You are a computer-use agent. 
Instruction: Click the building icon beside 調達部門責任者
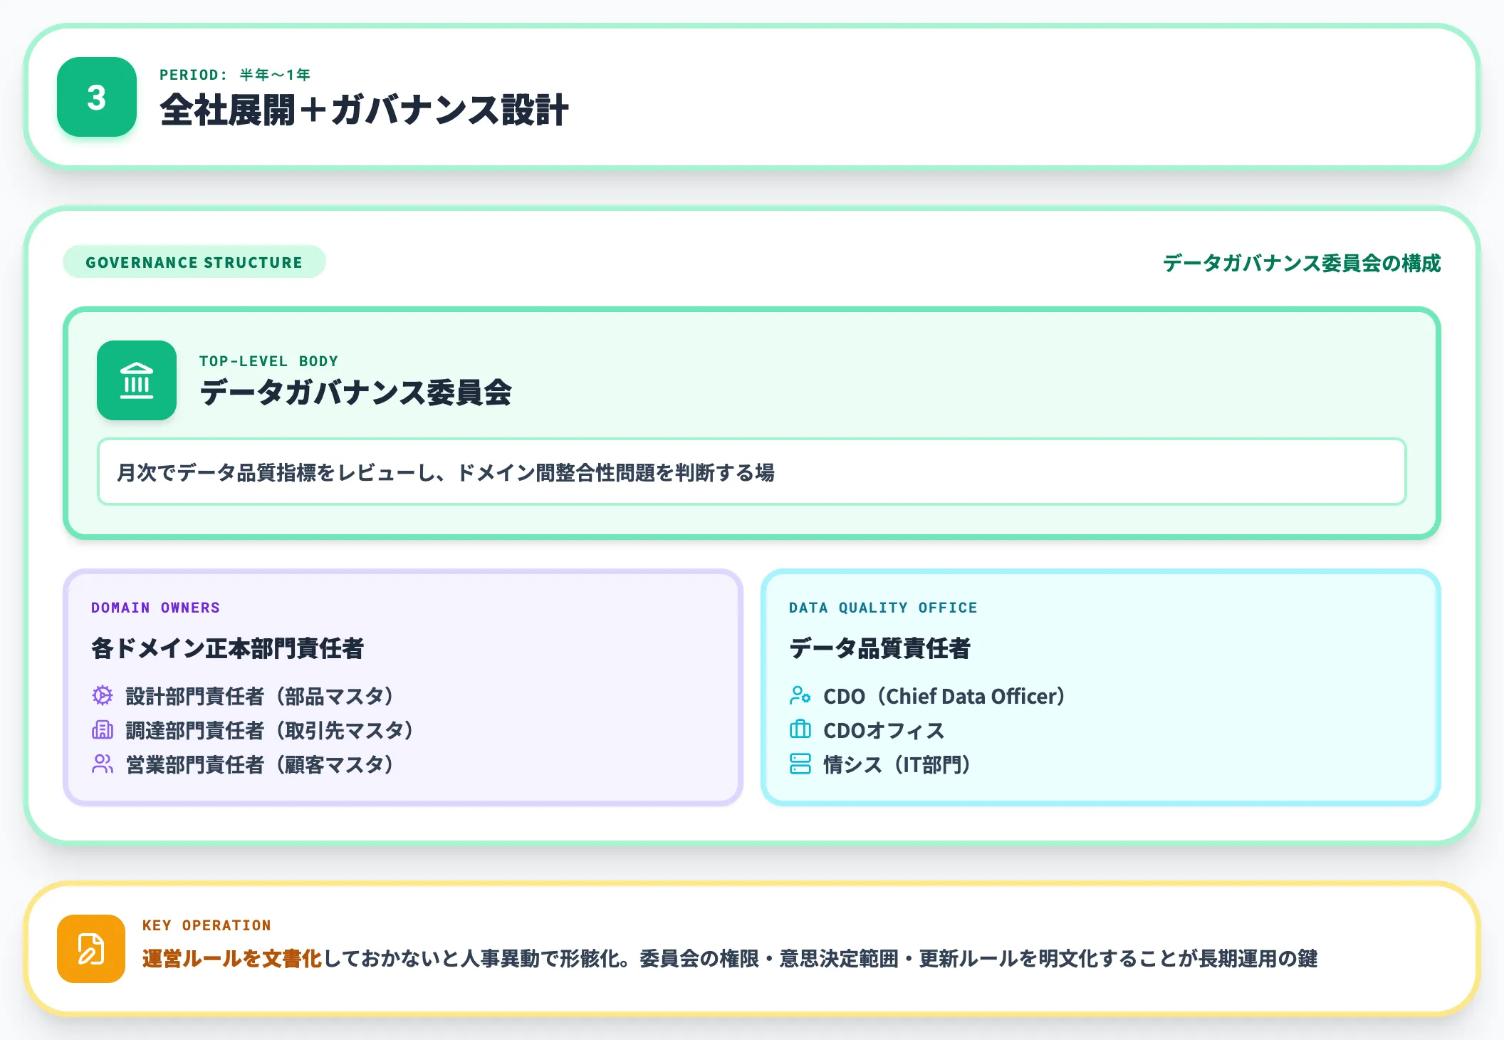pyautogui.click(x=103, y=729)
